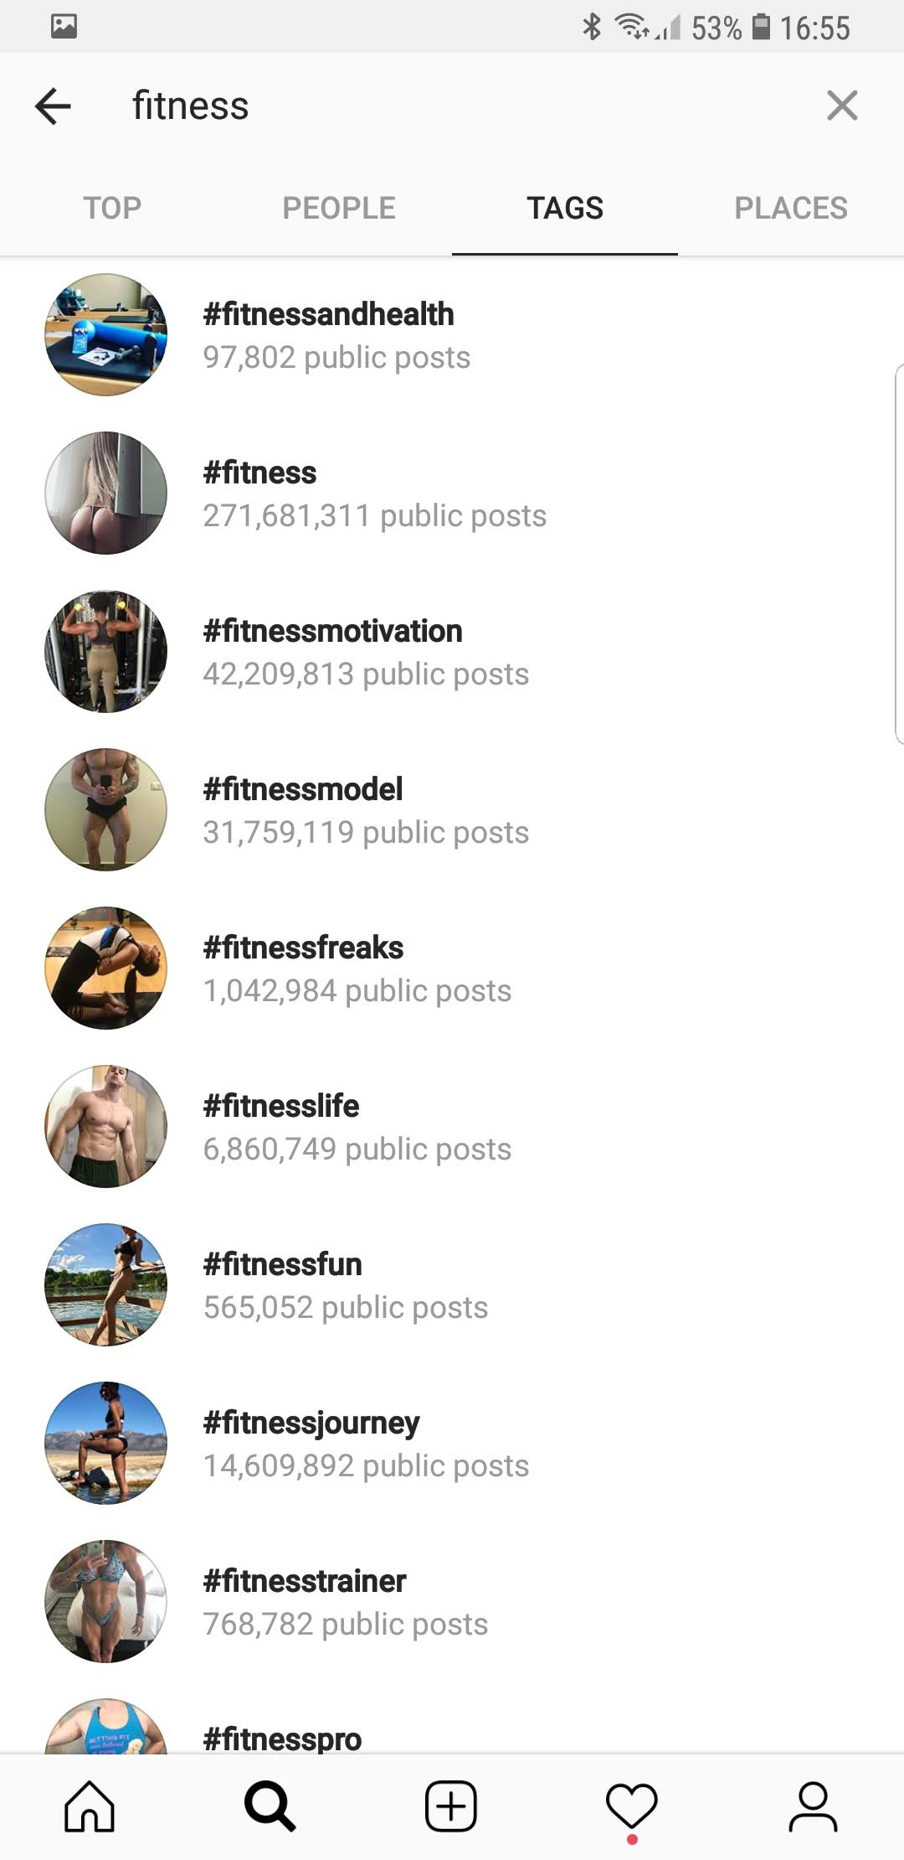The width and height of the screenshot is (904, 1860).
Task: Open the #fitnesstrainer hashtag result
Action: pyautogui.click(x=305, y=1601)
